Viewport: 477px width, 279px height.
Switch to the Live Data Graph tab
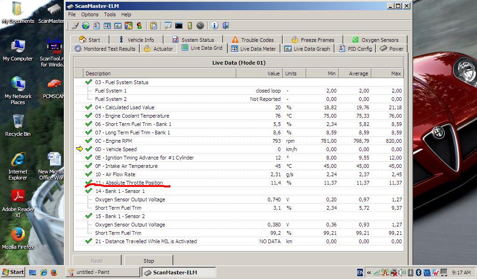[x=307, y=48]
